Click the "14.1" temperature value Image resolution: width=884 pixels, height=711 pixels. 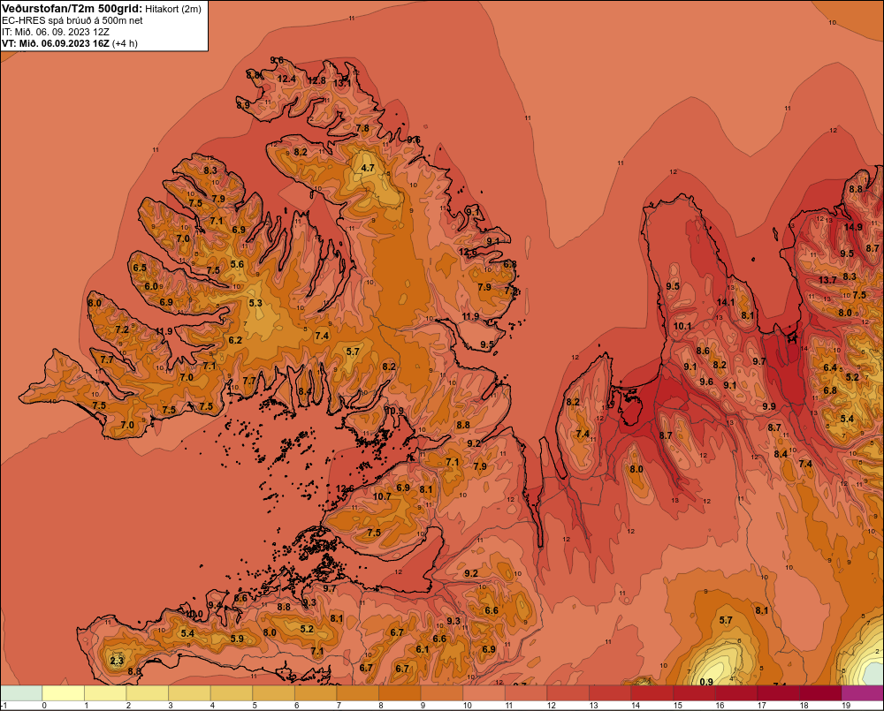point(726,302)
